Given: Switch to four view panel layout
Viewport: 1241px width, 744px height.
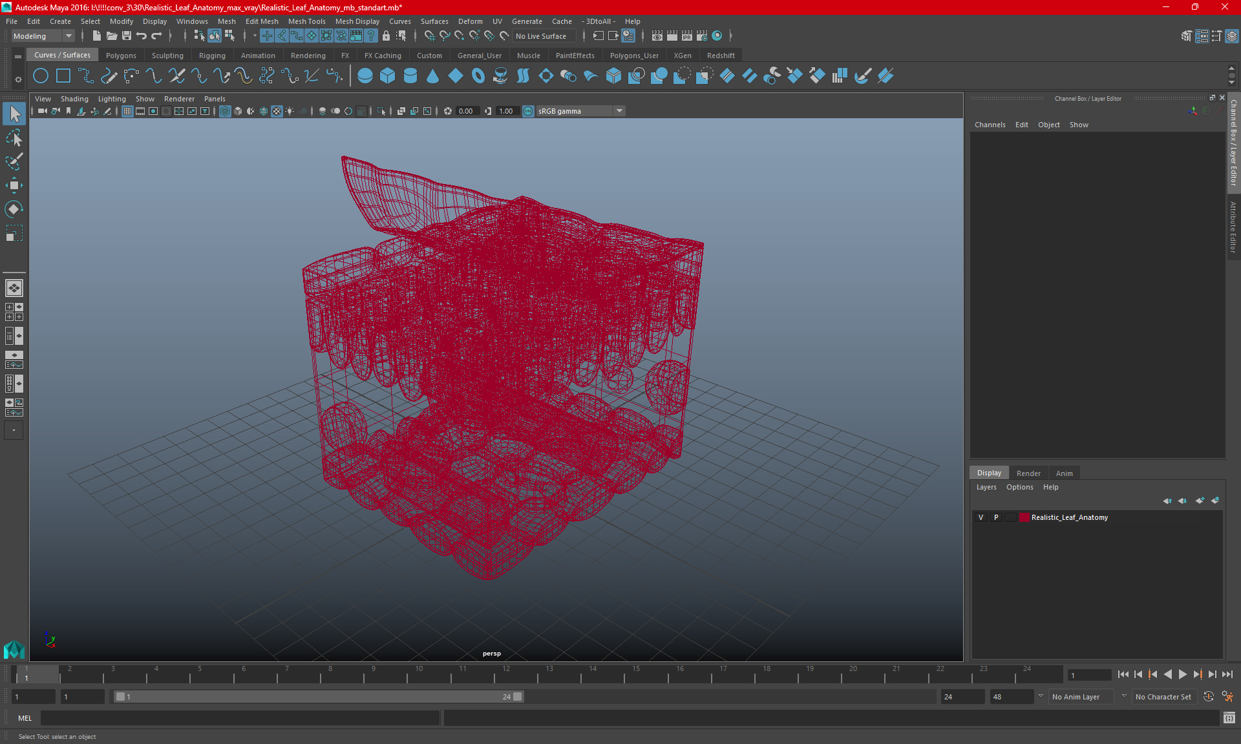Looking at the screenshot, I should 14,312.
